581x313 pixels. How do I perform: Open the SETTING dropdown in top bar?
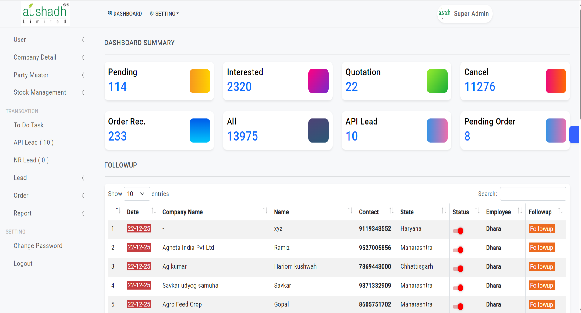(164, 14)
